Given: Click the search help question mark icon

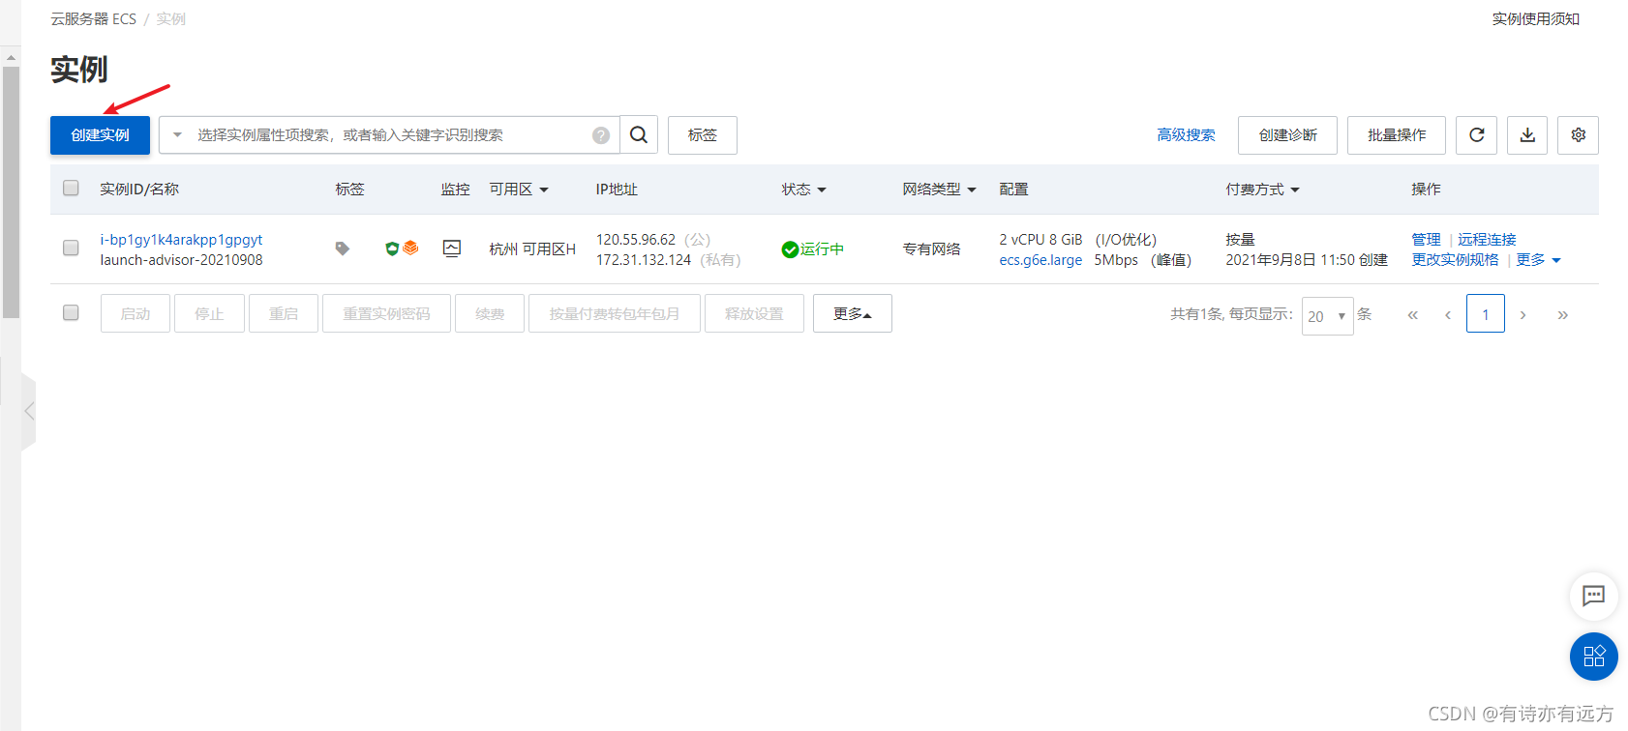Looking at the screenshot, I should pos(601,135).
